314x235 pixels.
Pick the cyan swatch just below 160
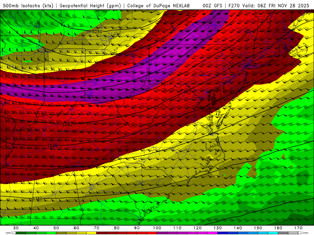(273, 233)
